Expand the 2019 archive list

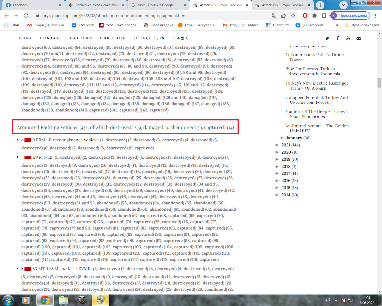tap(277, 159)
